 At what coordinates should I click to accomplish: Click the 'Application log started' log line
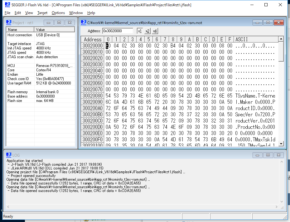coord(25,161)
